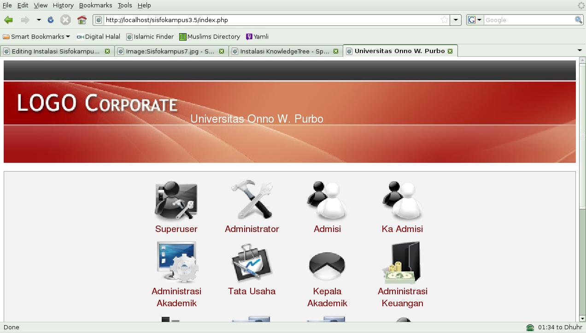Go back with the green arrow
The height and width of the screenshot is (333, 586).
tap(8, 20)
